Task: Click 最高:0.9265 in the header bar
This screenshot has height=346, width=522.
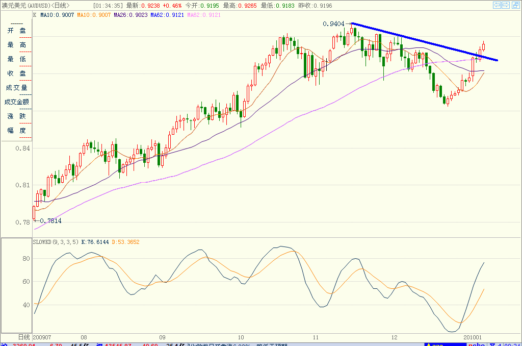Action: pyautogui.click(x=240, y=6)
